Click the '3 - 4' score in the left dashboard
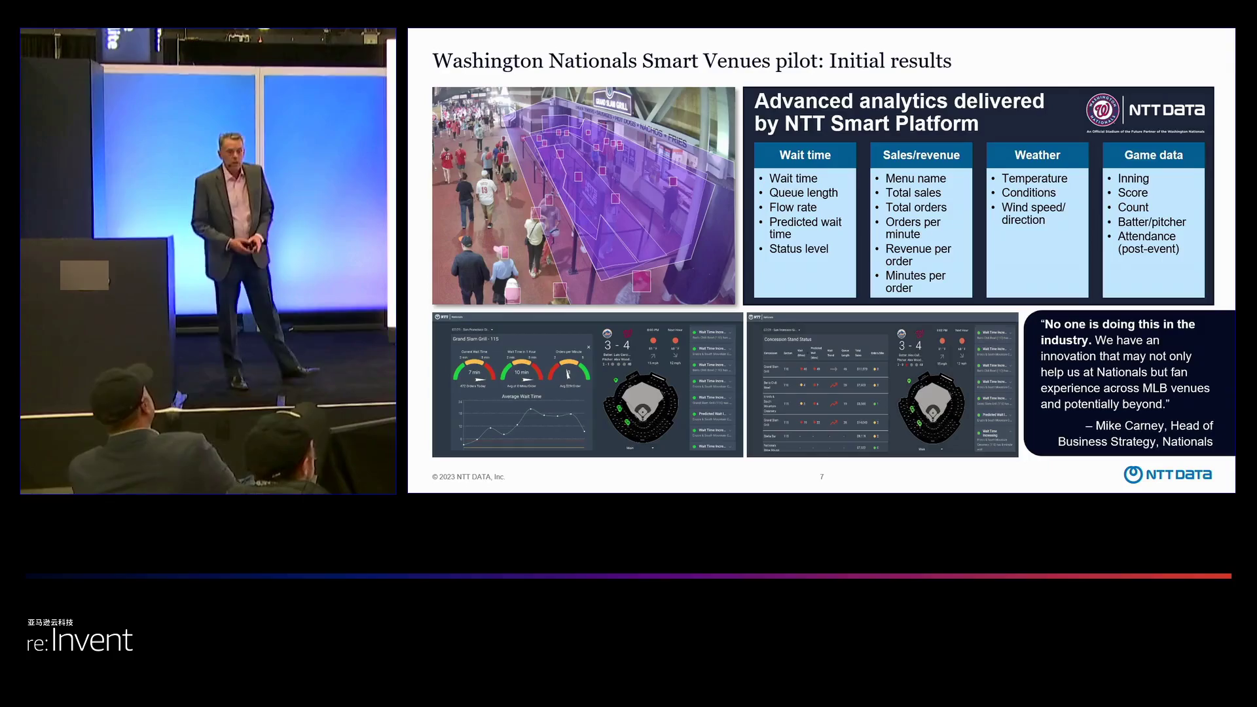 click(617, 345)
